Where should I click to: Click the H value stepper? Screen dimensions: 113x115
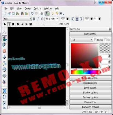point(109,56)
